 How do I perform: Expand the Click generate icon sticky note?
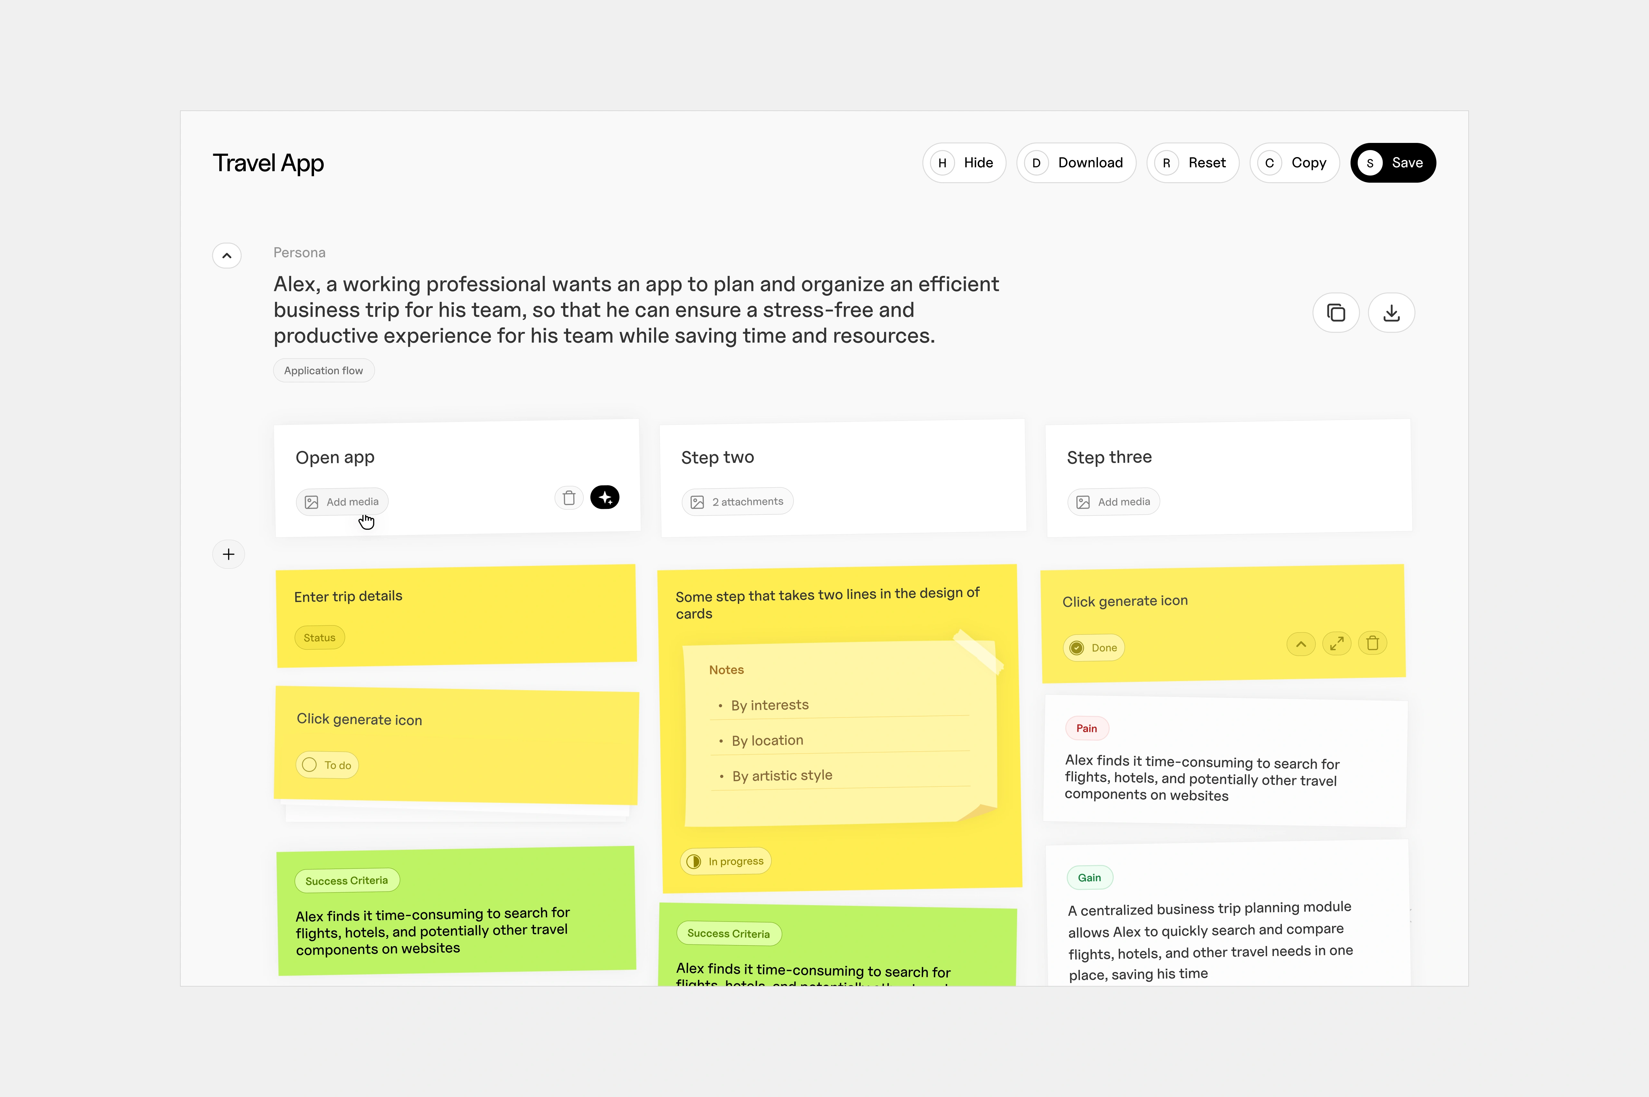pos(1337,644)
